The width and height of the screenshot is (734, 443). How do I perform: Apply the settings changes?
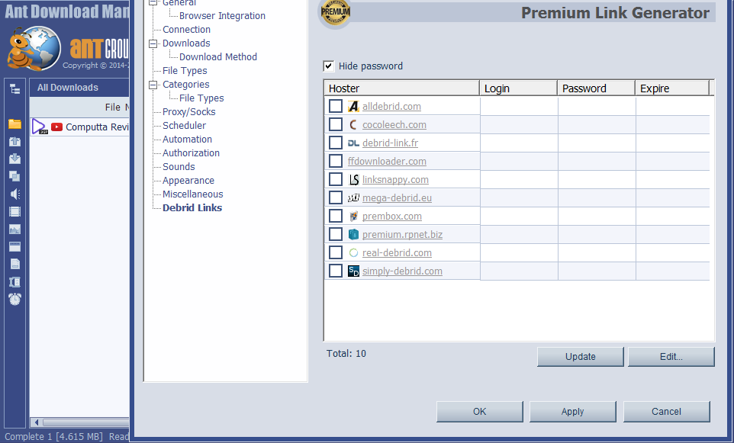(x=573, y=412)
